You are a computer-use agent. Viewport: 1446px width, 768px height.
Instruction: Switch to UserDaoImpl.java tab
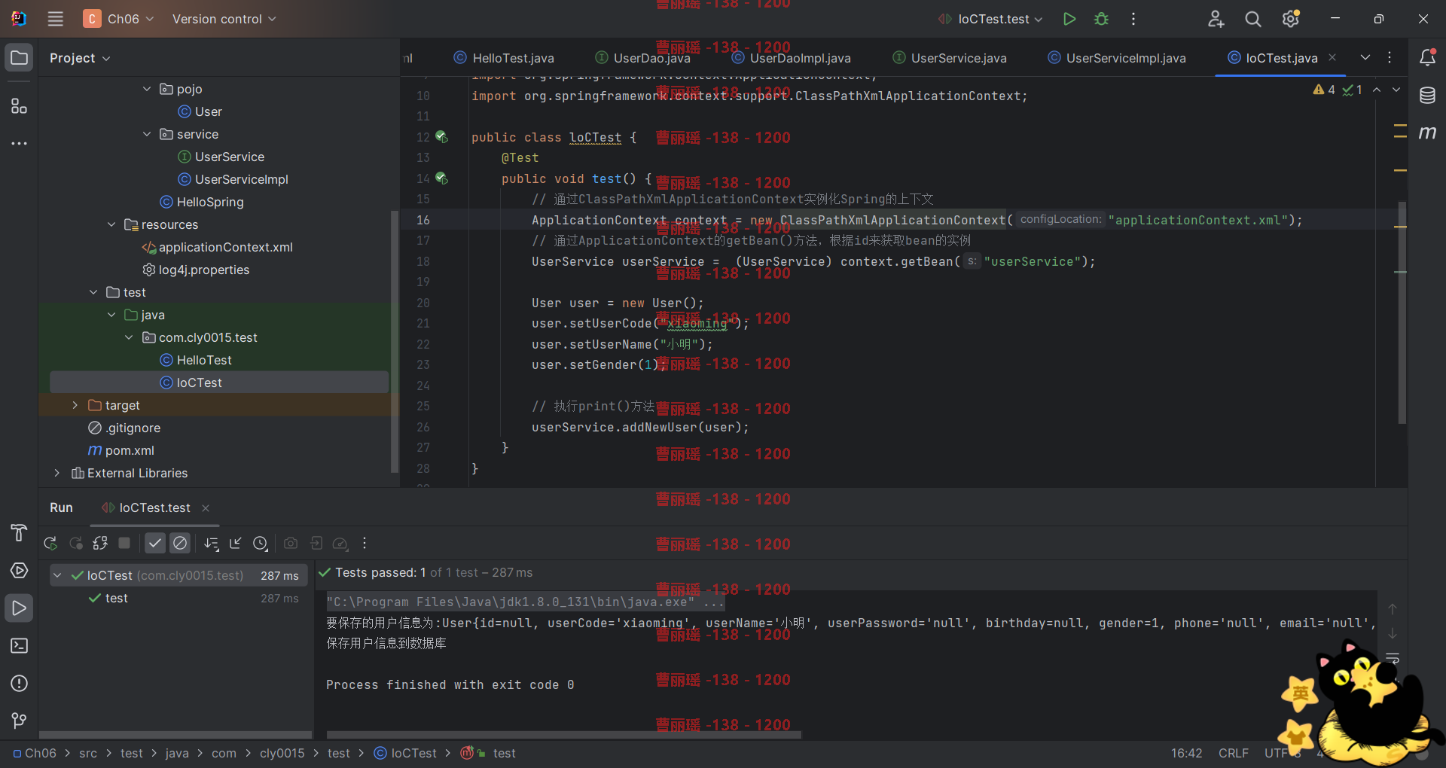[791, 58]
